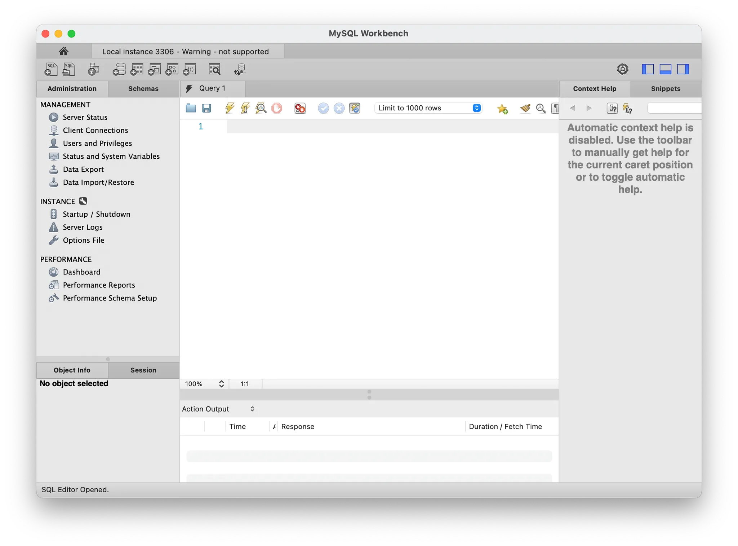
Task: Click the Beautify query broom icon
Action: click(525, 108)
